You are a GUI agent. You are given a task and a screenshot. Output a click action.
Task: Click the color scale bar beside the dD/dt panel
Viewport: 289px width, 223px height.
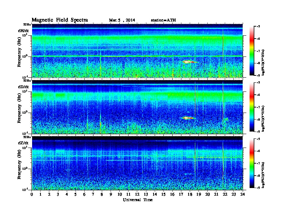[252, 107]
